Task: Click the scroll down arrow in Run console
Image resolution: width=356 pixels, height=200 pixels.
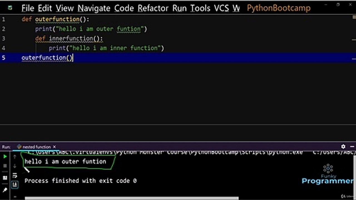Action: (x=15, y=166)
